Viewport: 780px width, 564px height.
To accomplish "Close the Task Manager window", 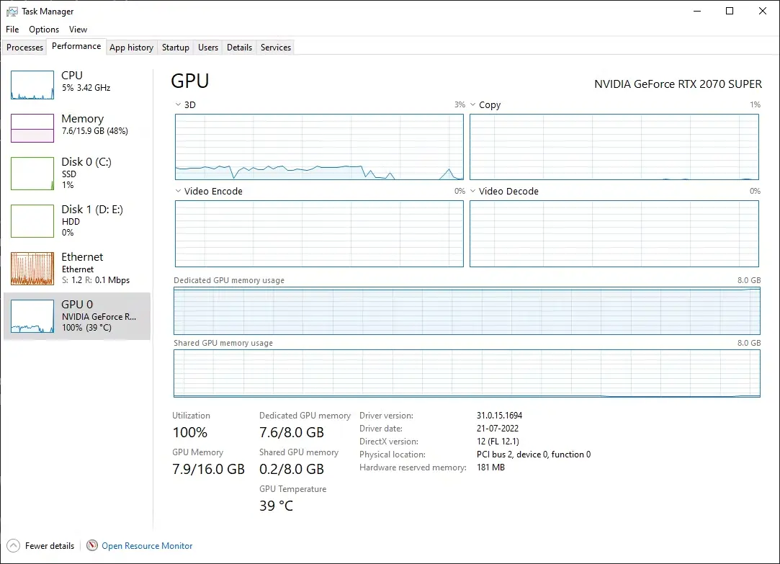I will tap(763, 11).
